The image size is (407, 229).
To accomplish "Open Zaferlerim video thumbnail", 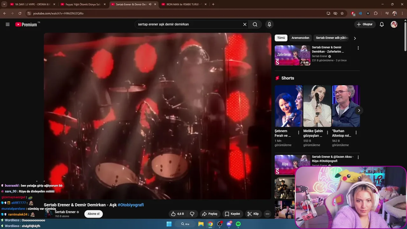I will pos(293,55).
